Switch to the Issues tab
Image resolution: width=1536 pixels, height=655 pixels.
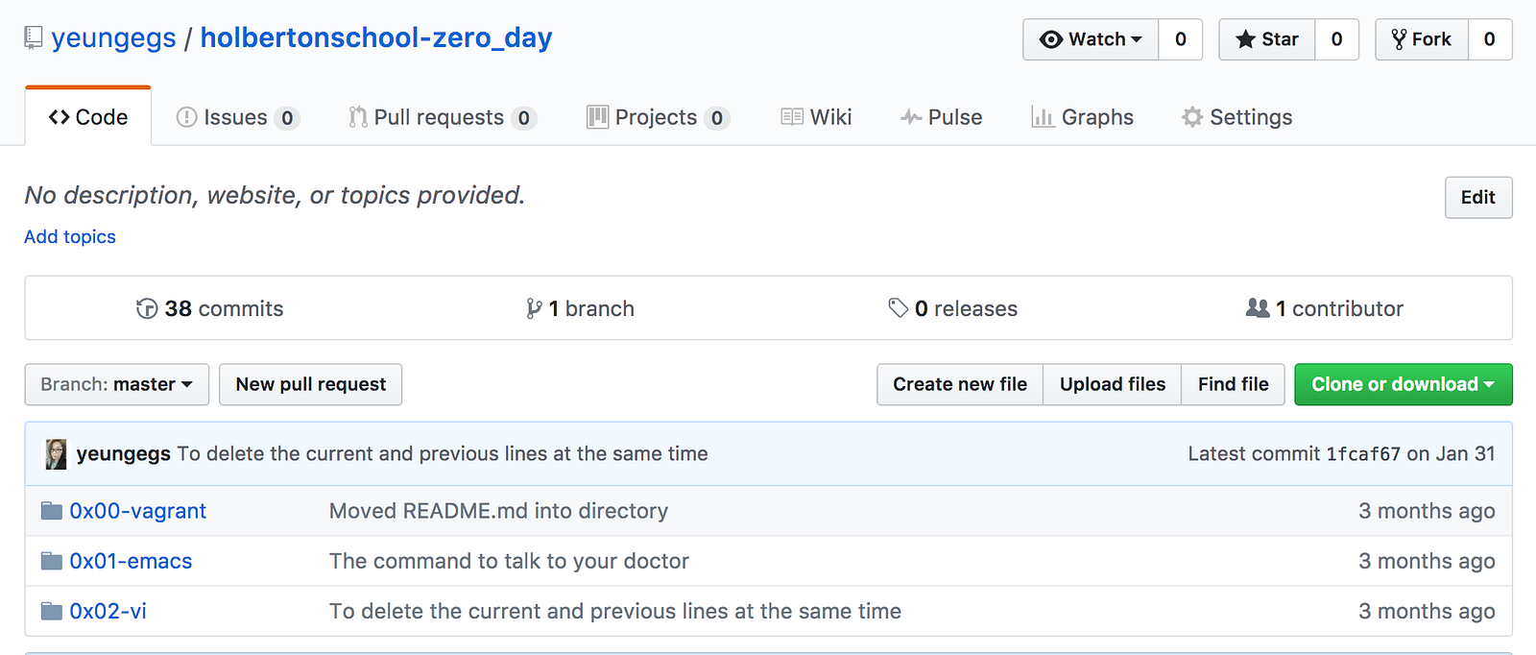tap(236, 117)
